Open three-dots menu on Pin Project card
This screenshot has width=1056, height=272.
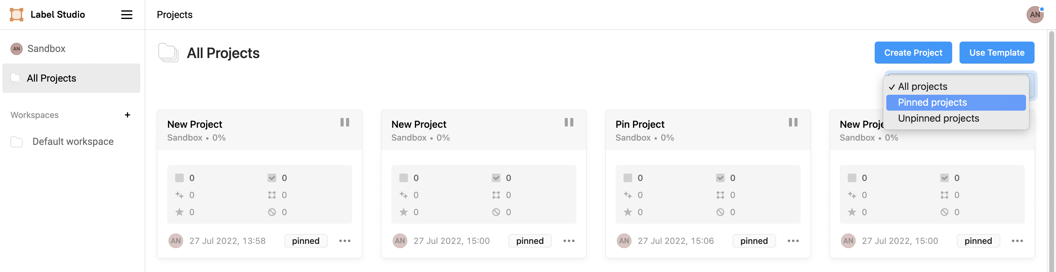pyautogui.click(x=793, y=241)
